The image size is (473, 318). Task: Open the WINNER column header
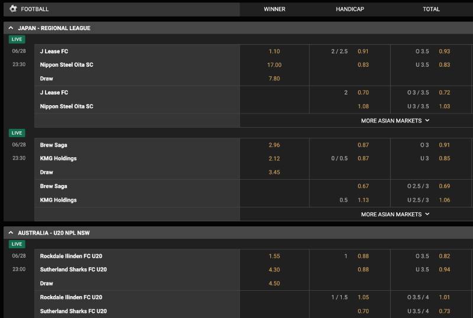274,9
